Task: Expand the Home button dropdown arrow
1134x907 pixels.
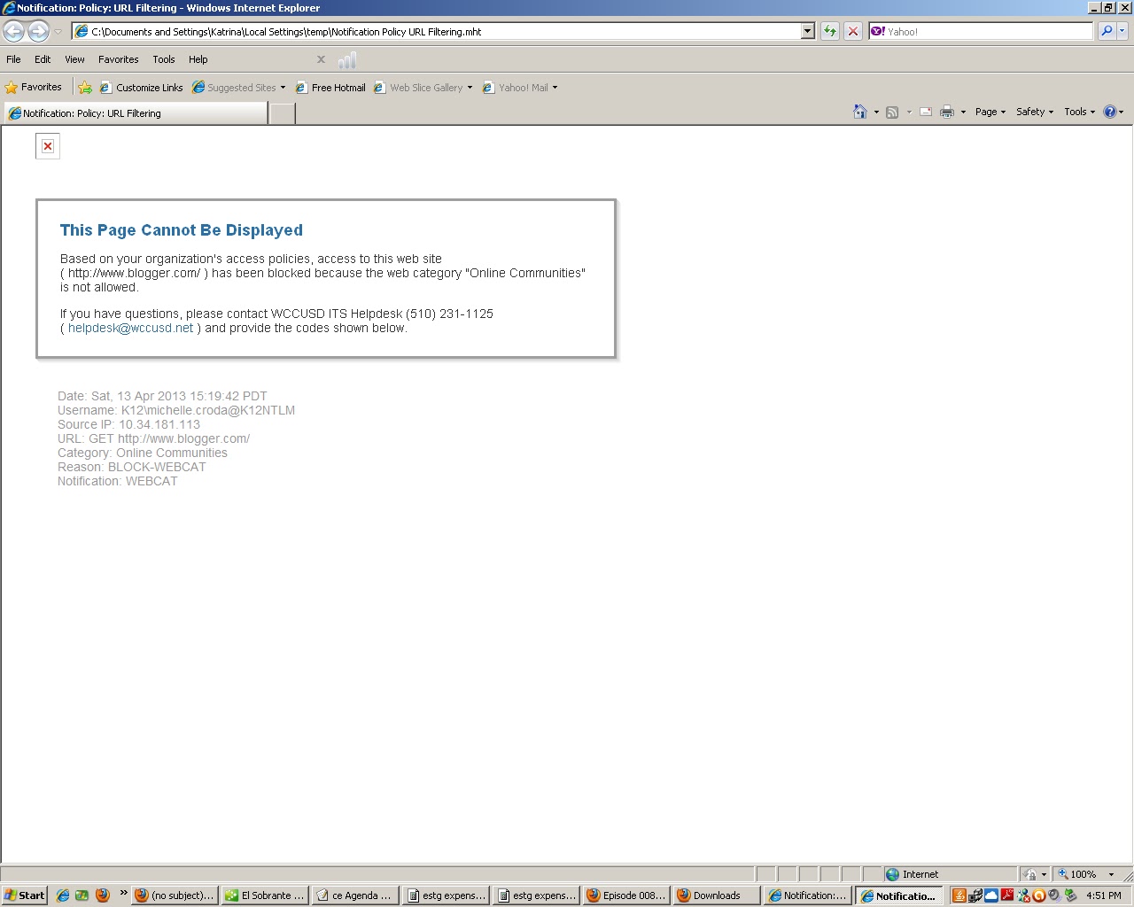Action: coord(876,112)
